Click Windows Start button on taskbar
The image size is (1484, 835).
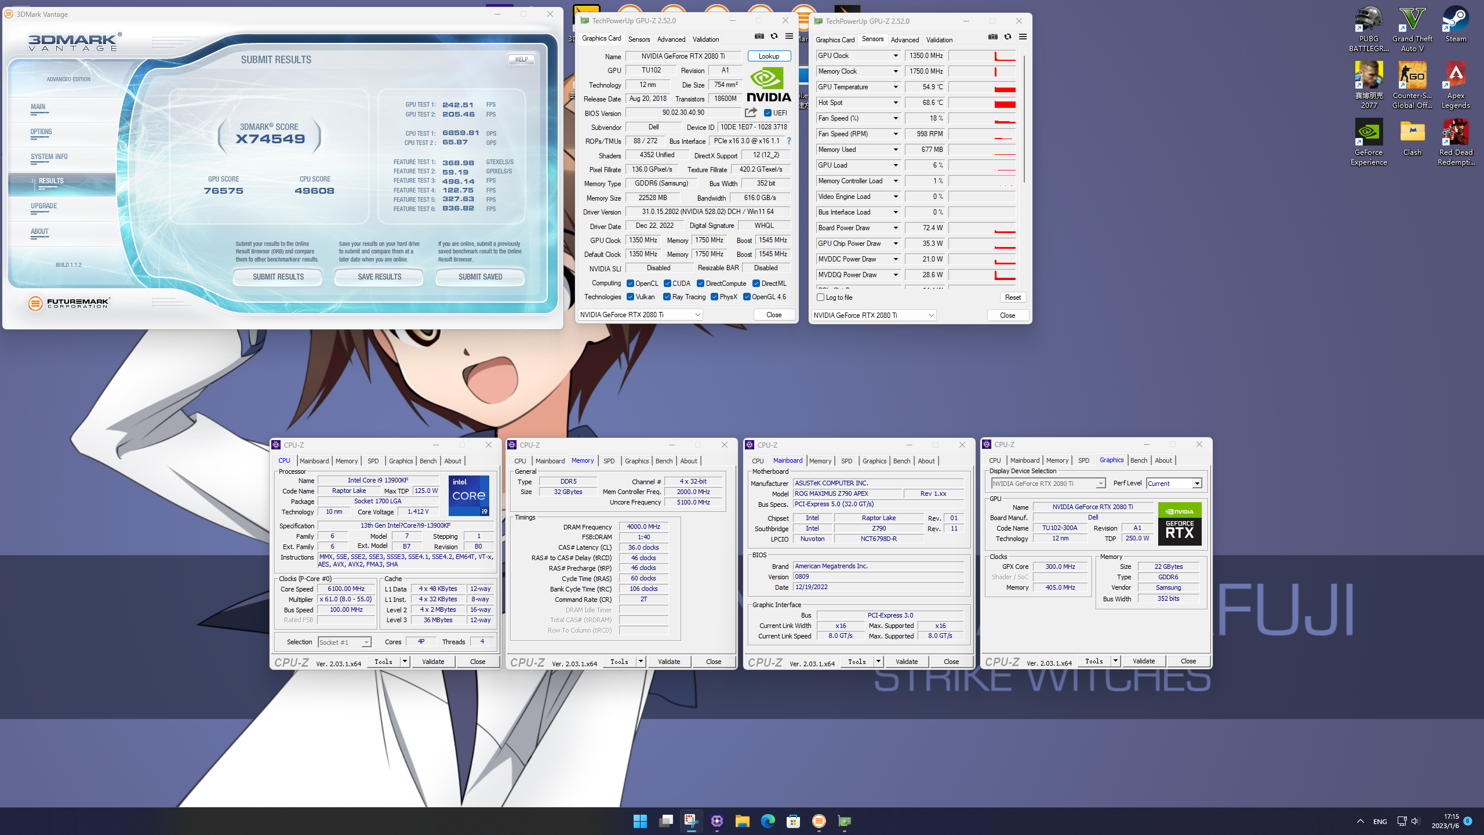pos(640,821)
